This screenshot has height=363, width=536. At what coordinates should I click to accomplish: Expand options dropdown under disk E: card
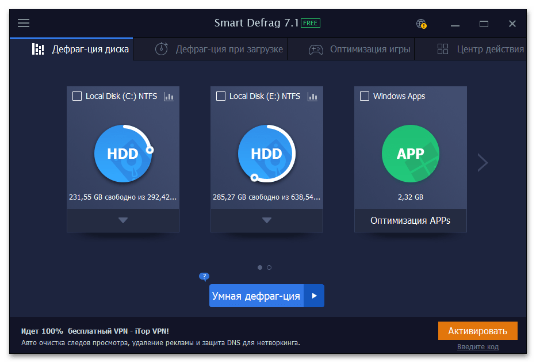267,220
